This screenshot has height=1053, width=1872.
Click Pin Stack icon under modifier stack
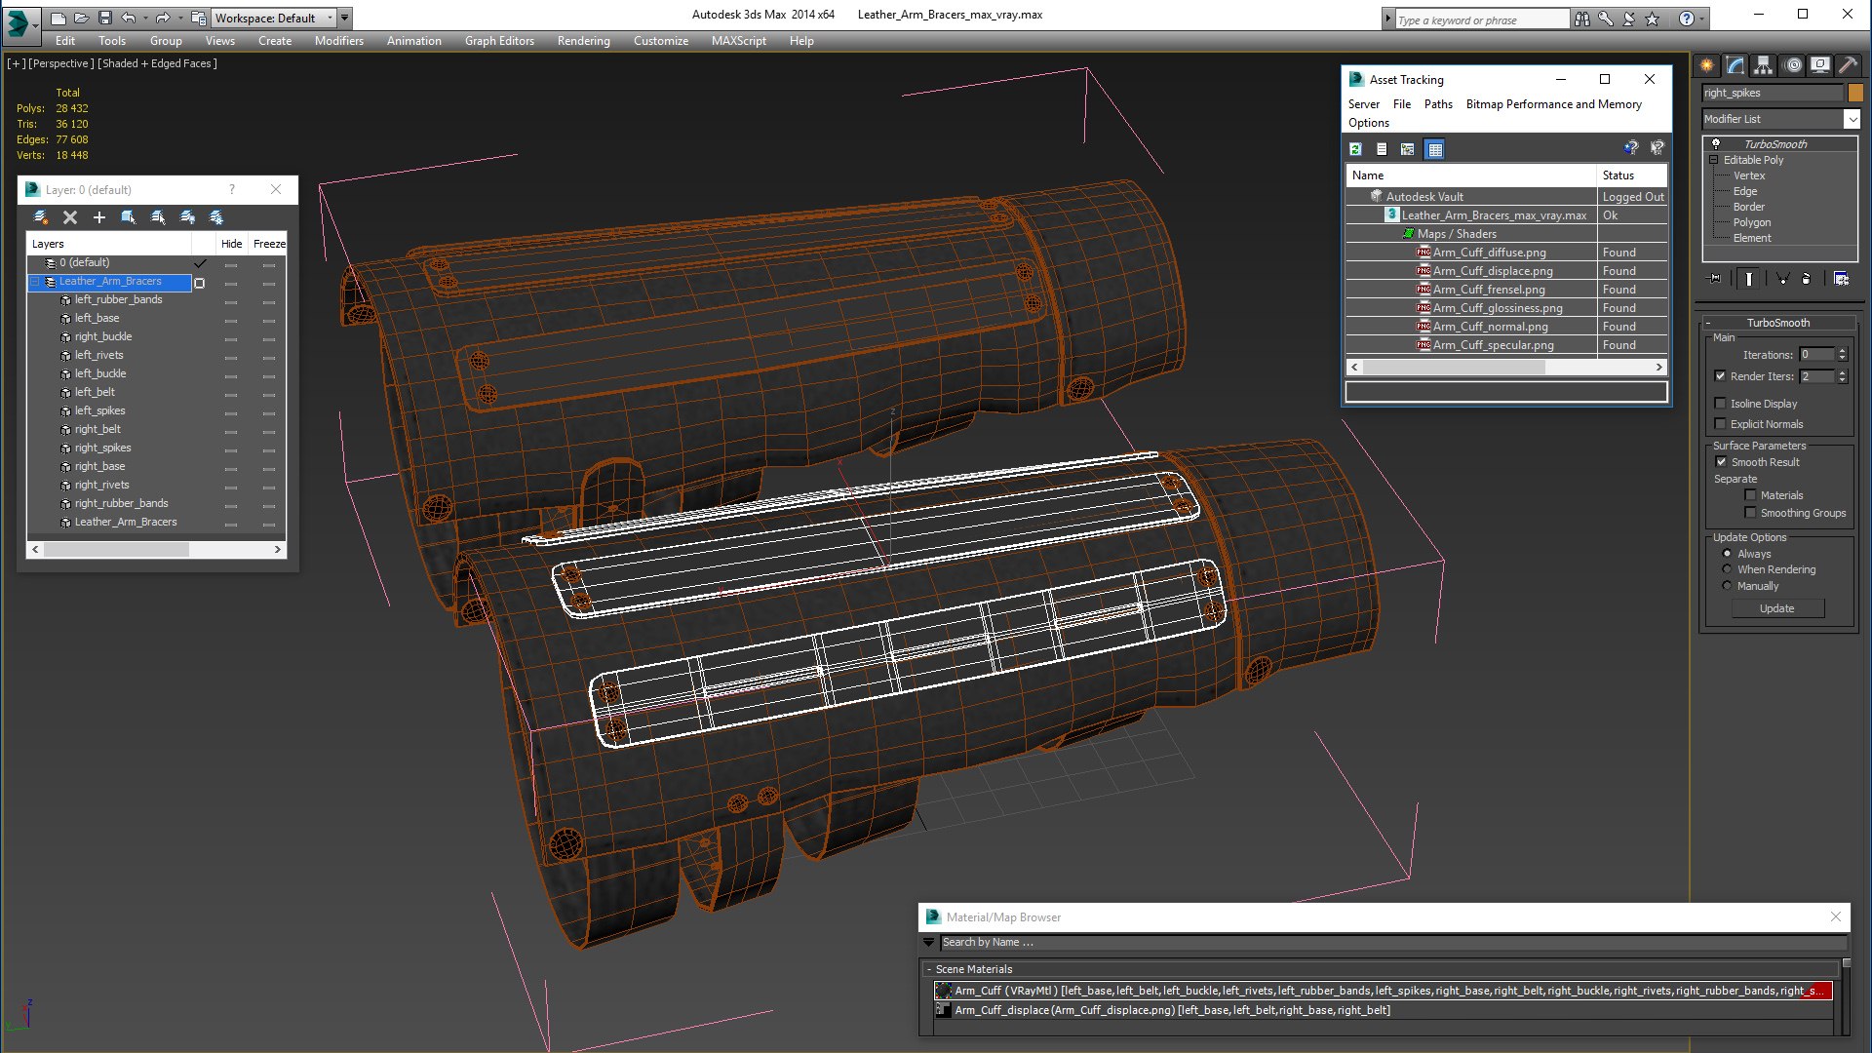(1715, 279)
